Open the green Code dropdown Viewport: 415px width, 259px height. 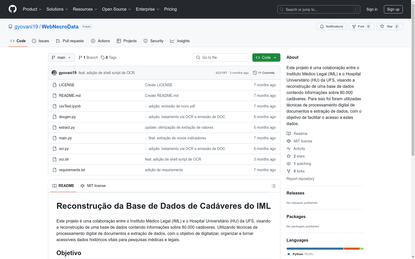point(266,57)
